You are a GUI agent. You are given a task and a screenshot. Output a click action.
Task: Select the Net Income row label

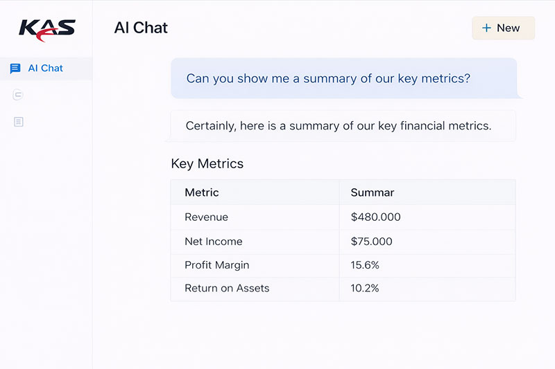click(213, 242)
